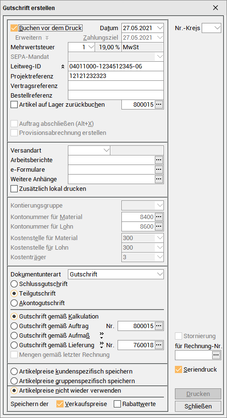This screenshot has height=418, width=227.
Task: Collapse Leitweg-ID section with double-chevron icon
Action: pos(63,66)
